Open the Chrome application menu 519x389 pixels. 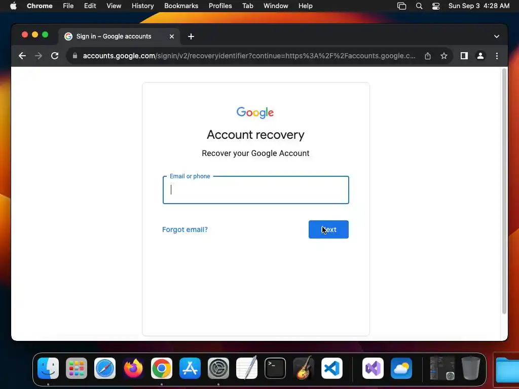tap(40, 6)
